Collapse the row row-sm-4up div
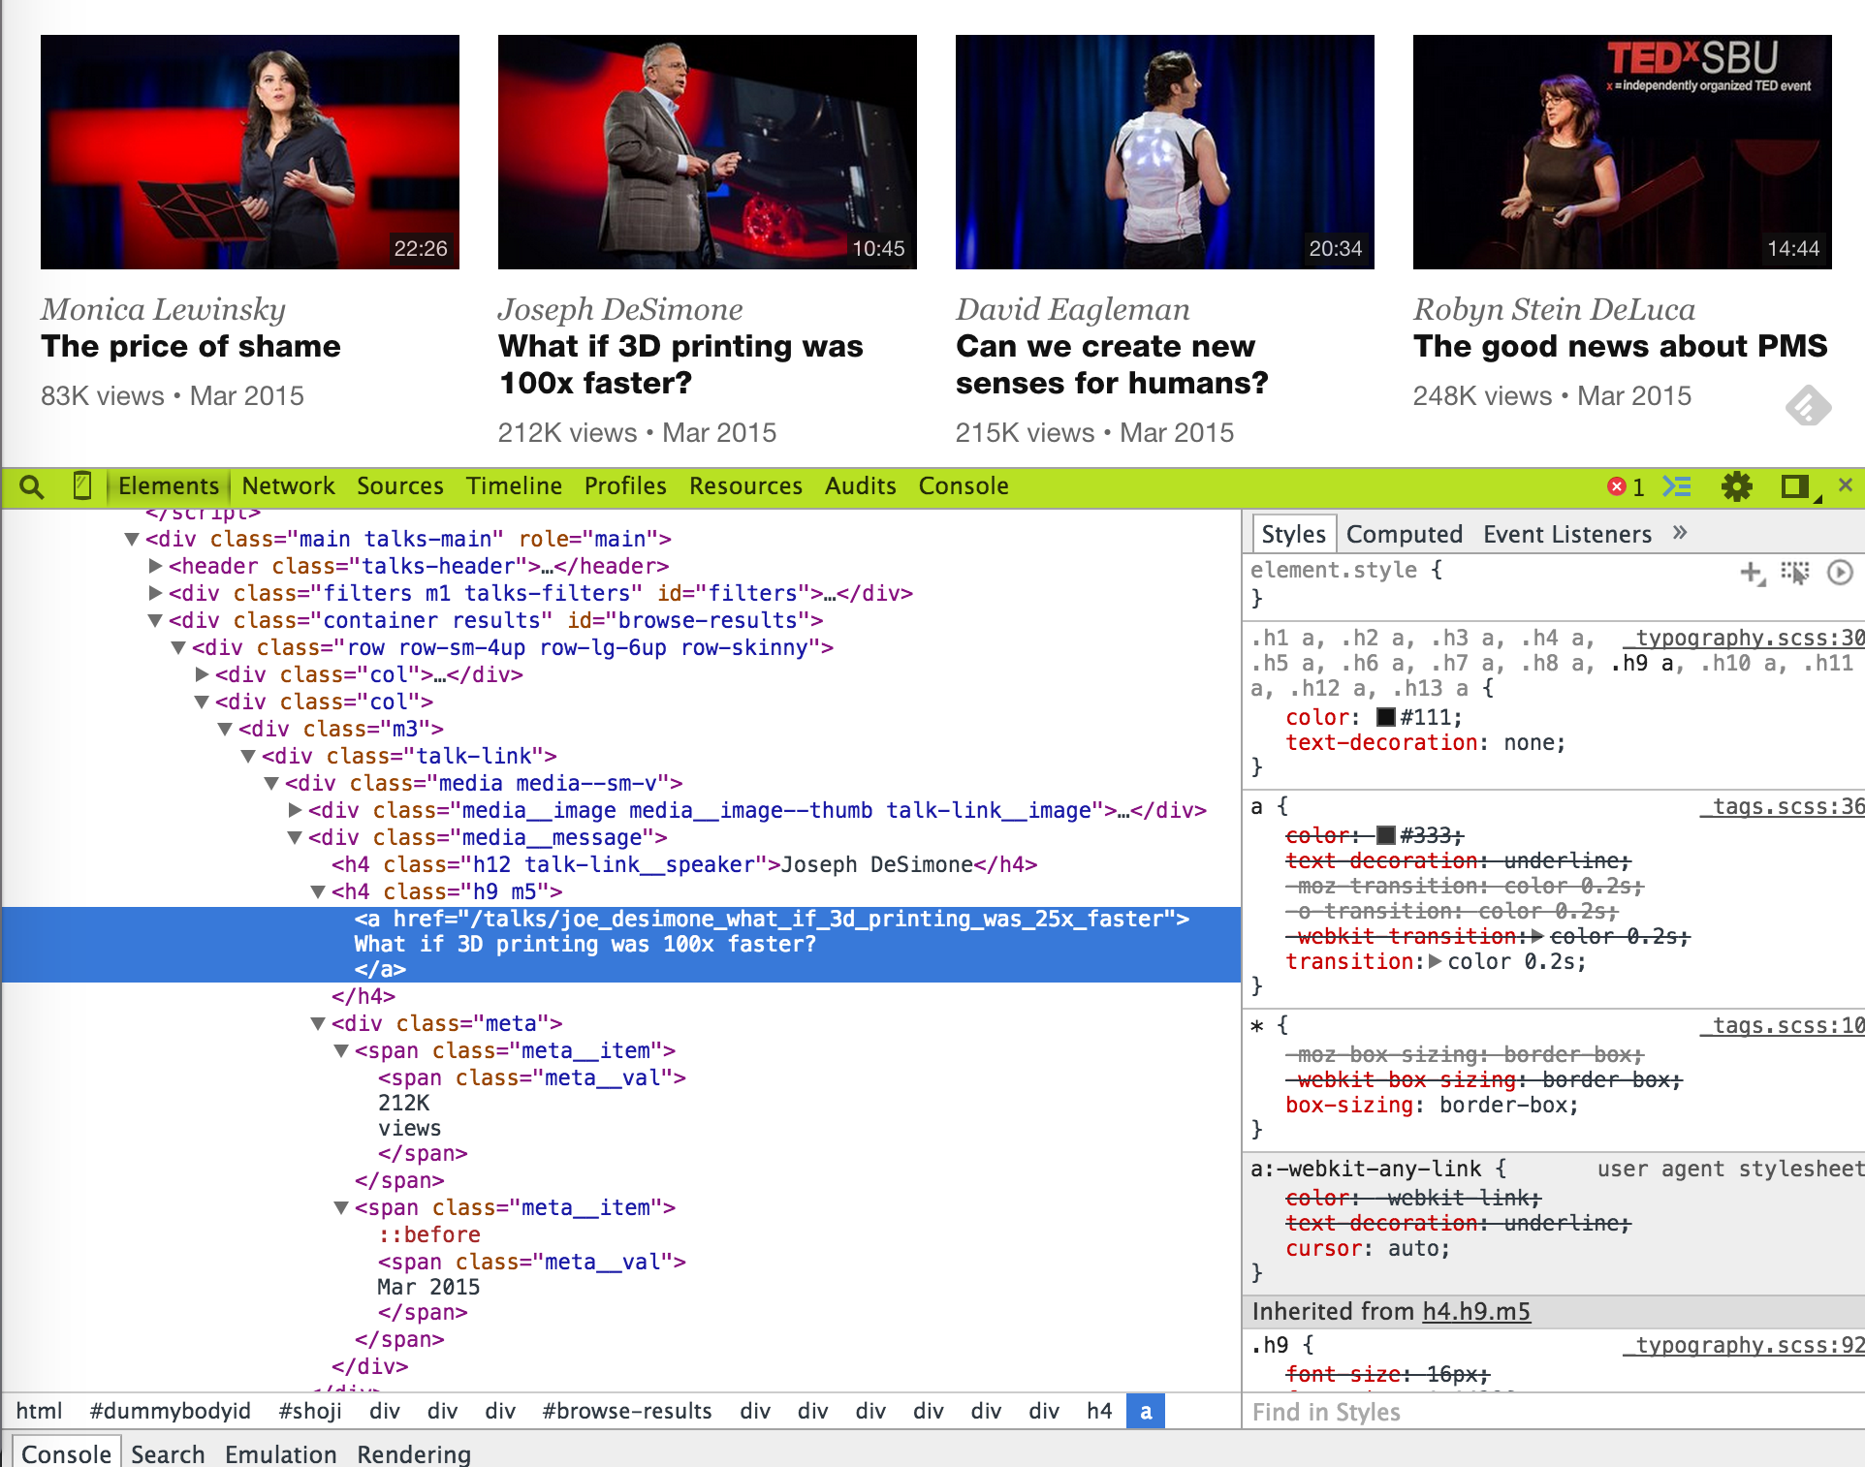Viewport: 1865px width, 1467px height. 178,647
